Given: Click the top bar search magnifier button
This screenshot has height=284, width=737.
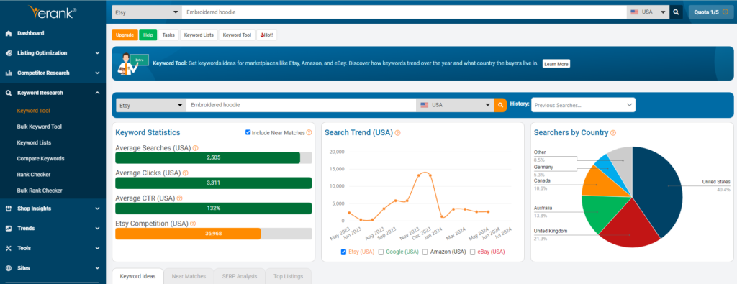Looking at the screenshot, I should click(676, 12).
